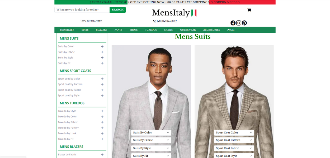Open the Suits By Style dropdown
Viewport: 330px width, 158px height.
click(151, 148)
